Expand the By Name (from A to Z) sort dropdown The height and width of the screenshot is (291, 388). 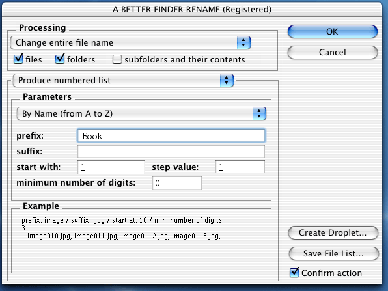coord(141,113)
